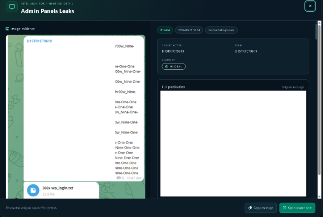
Task: Open the 368x-wp_login.txt file icon
Action: tap(33, 190)
